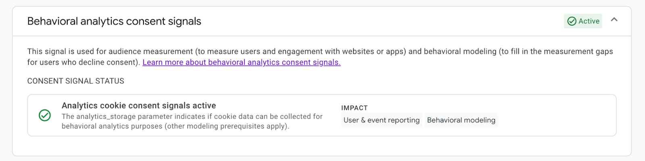Click the analytics_storage parameter description text
Screen dimensions: 645x161
(192, 116)
